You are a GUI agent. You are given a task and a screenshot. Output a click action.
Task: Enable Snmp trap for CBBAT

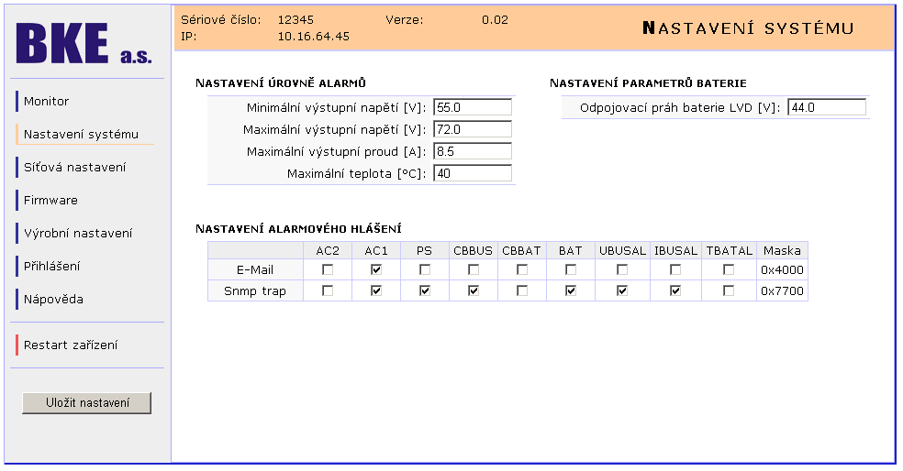coord(522,290)
